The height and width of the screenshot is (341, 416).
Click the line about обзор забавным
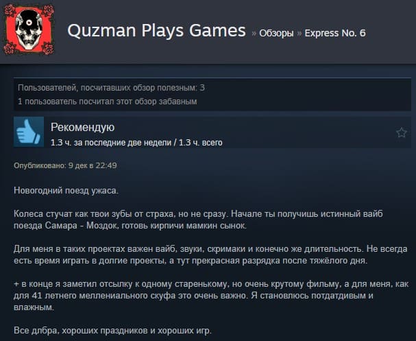click(x=108, y=102)
